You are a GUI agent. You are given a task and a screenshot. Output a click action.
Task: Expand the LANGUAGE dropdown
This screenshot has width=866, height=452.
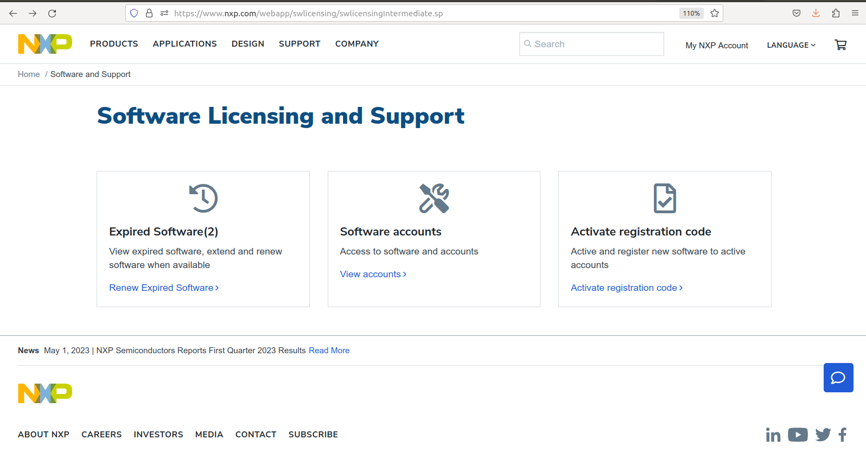pos(791,45)
